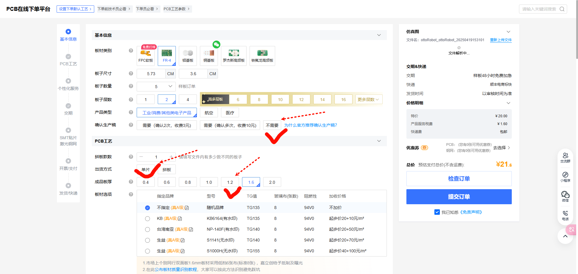Viewport: 578px width, 274px height.
Task: Choose 拼板 delivery method
Action: [167, 169]
